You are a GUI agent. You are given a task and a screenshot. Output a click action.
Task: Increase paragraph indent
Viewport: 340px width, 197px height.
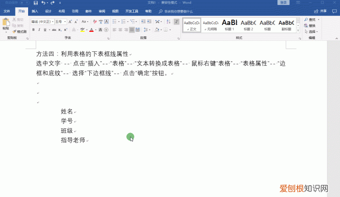click(x=149, y=21)
